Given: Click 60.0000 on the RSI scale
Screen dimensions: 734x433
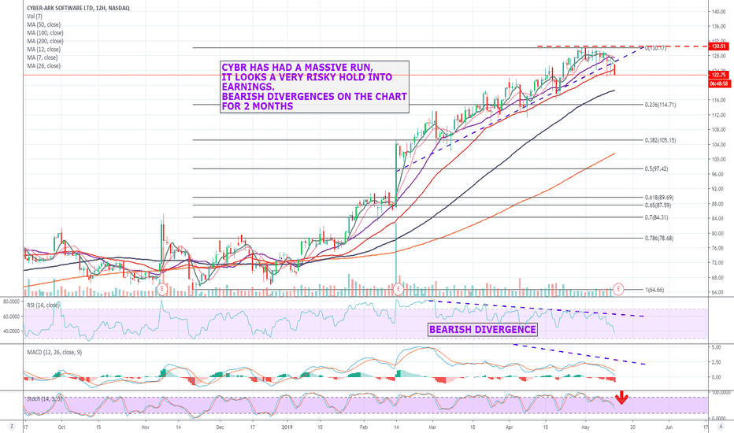Looking at the screenshot, I should click(11, 316).
